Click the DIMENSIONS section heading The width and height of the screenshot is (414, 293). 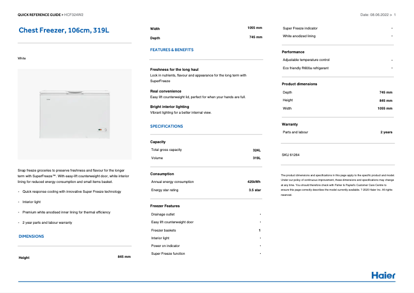coord(31,236)
